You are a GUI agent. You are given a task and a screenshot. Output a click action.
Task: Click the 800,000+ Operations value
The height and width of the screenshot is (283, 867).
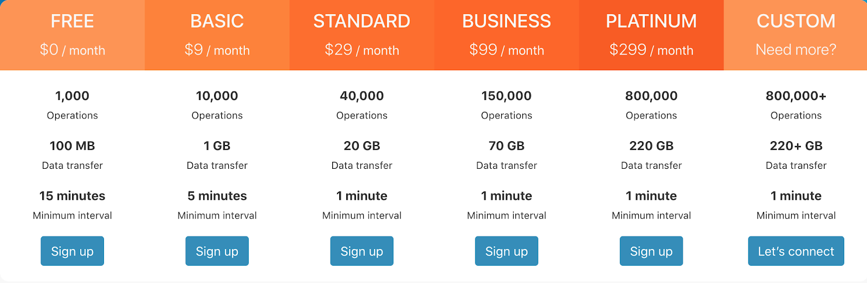(795, 96)
